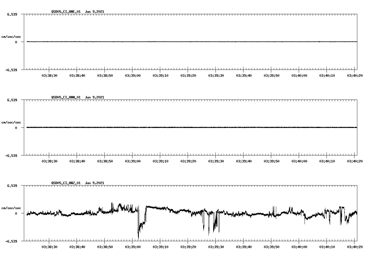
Task: Click the QSD05_CI_HNN_01 plot title
Action: coord(78,97)
